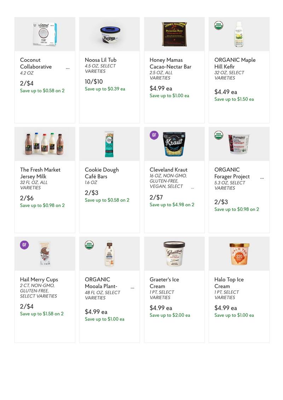The height and width of the screenshot is (400, 283).
Task: Open the Cookie Dough Café Bars image
Action: click(x=109, y=144)
